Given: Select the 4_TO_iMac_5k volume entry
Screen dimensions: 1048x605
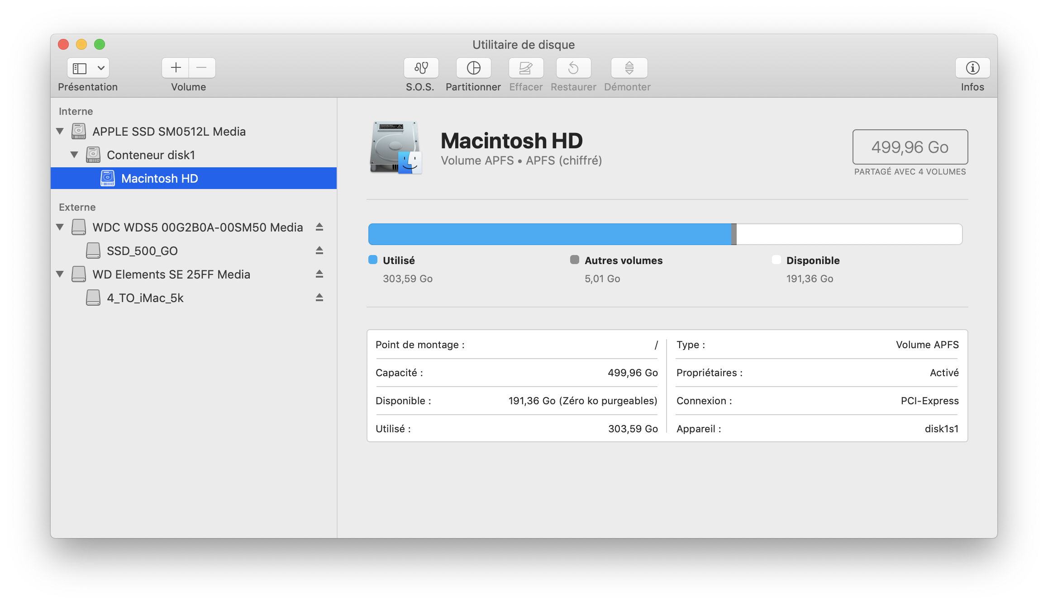Looking at the screenshot, I should 145,298.
